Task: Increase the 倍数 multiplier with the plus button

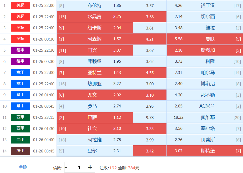Action: [90, 167]
